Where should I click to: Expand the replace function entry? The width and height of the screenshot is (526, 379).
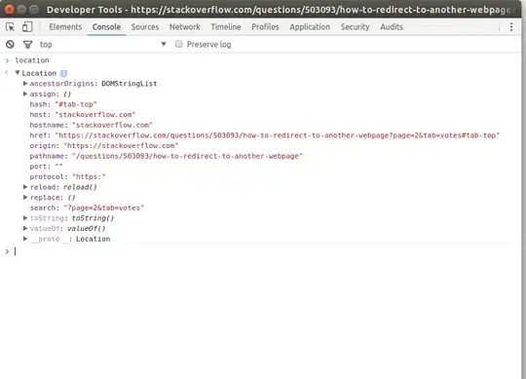[25, 197]
